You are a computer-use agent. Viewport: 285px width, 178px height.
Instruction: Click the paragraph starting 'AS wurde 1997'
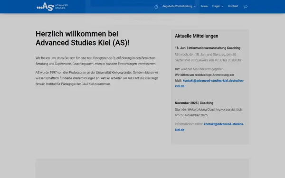(97, 78)
